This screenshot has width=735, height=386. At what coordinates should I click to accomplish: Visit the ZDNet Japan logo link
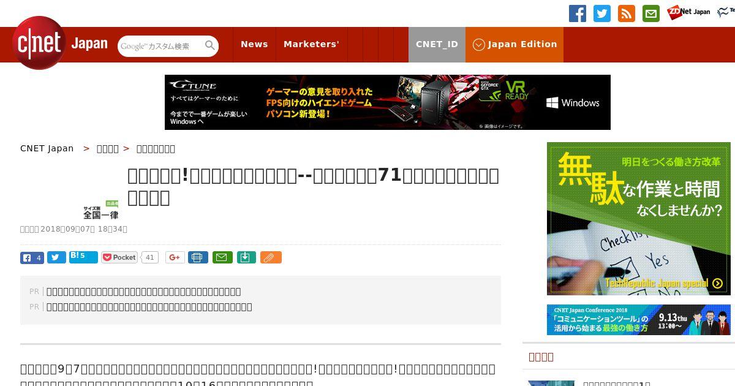688,12
